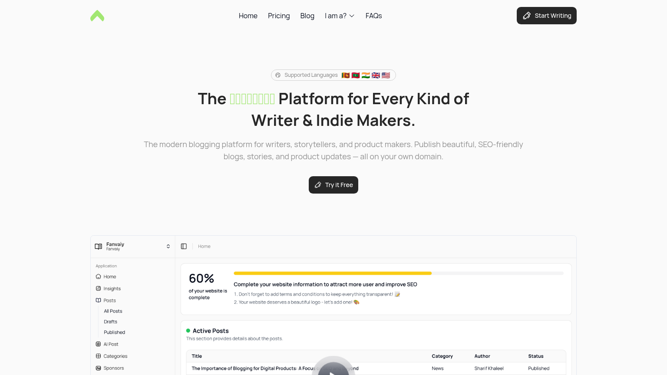667x375 pixels.
Task: Open the Fanvaiy workspace switcher chevrons
Action: pyautogui.click(x=168, y=247)
